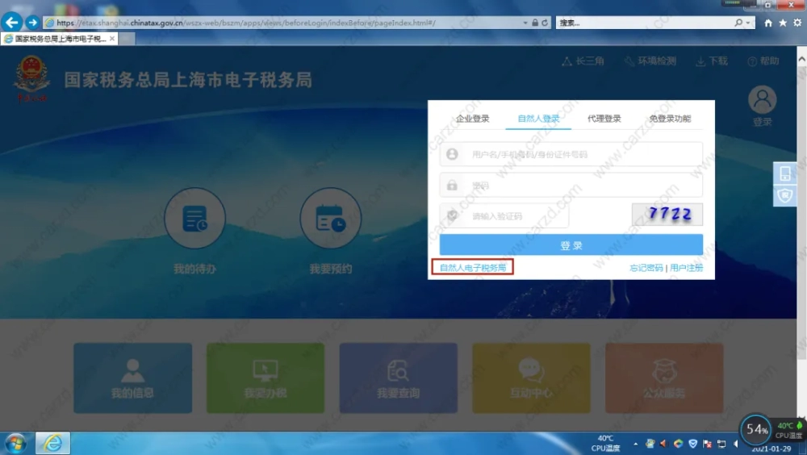Open the 长三角 header link

click(583, 61)
